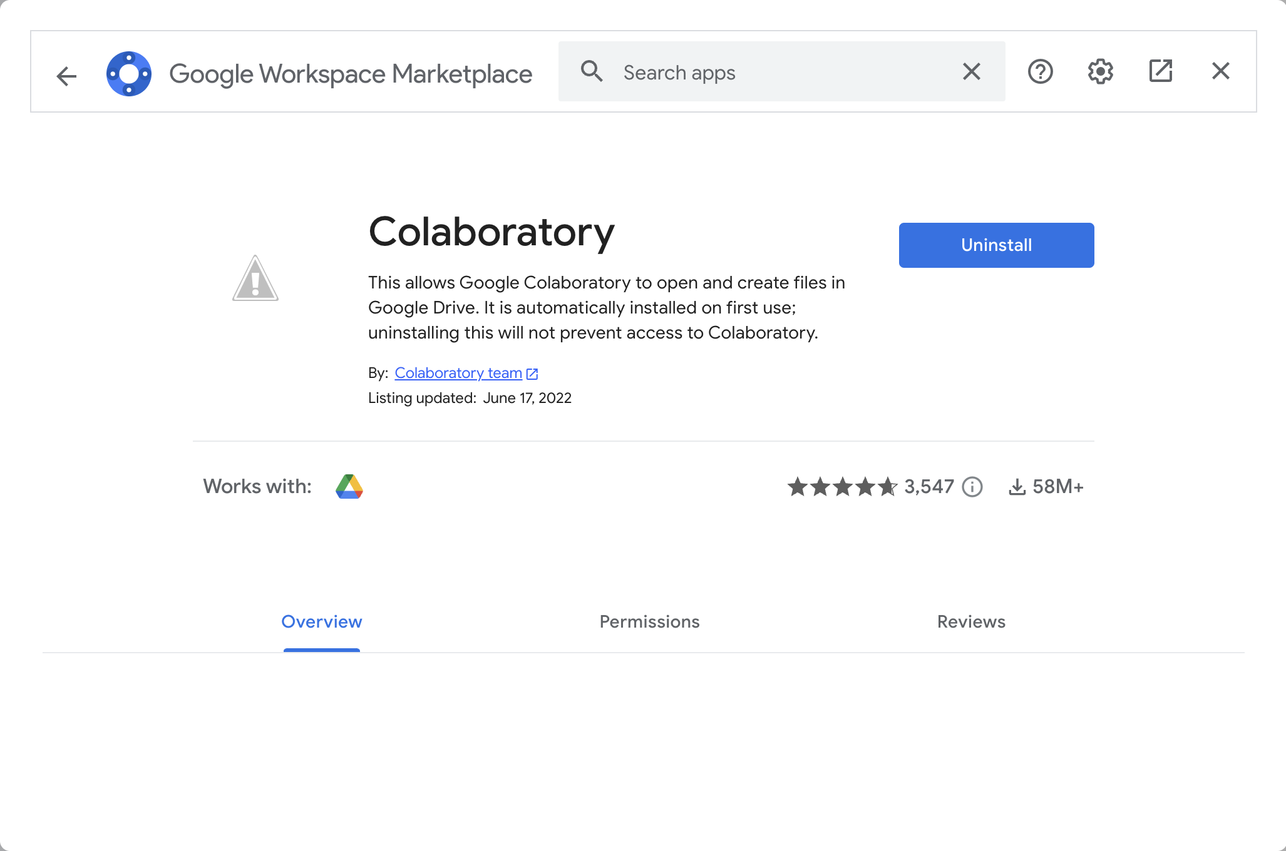1286x851 pixels.
Task: Click the Google Workspace Marketplace logo
Action: [x=129, y=74]
